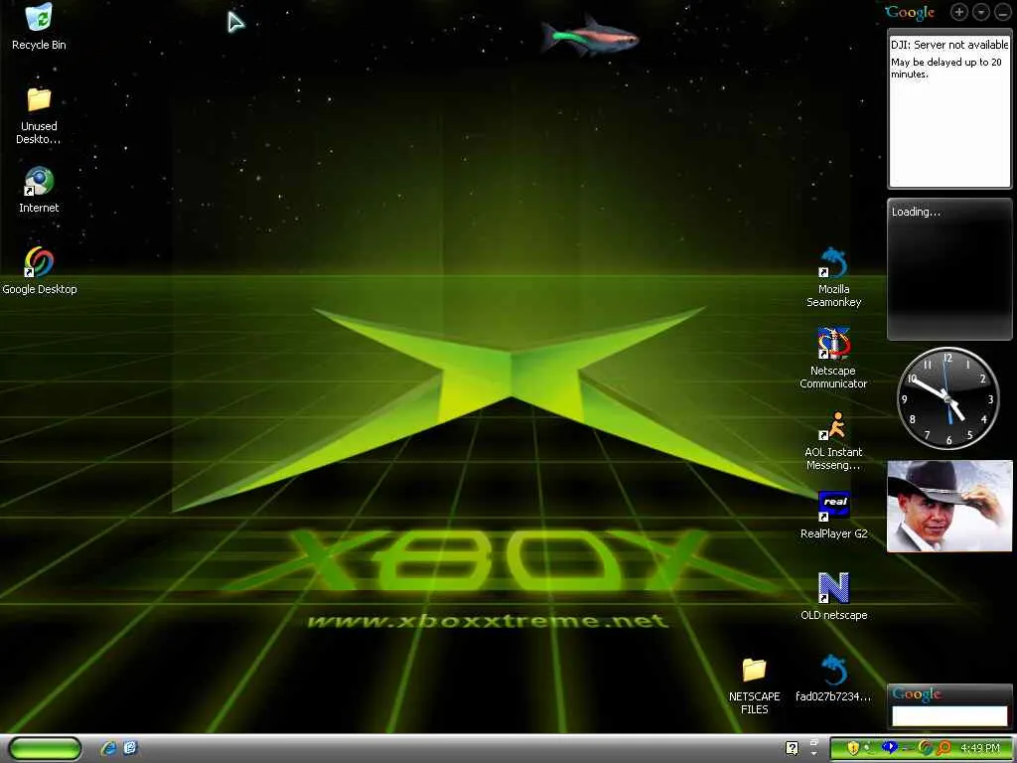
Task: Open the yellow security shield tray icon
Action: tap(853, 748)
